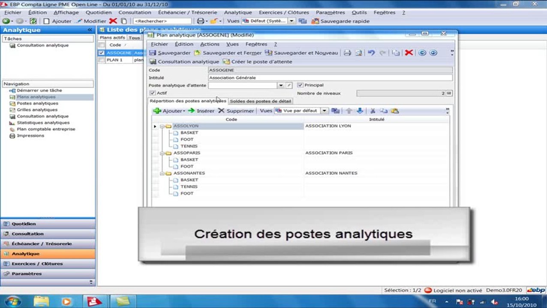The image size is (547, 308).
Task: Click the green arrow Insérer button
Action: [x=201, y=111]
